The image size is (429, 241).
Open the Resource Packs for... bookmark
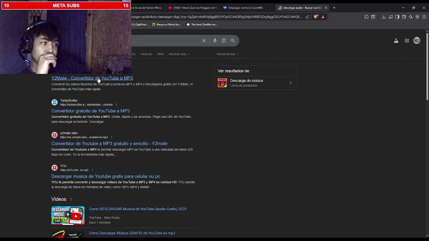pyautogui.click(x=166, y=24)
